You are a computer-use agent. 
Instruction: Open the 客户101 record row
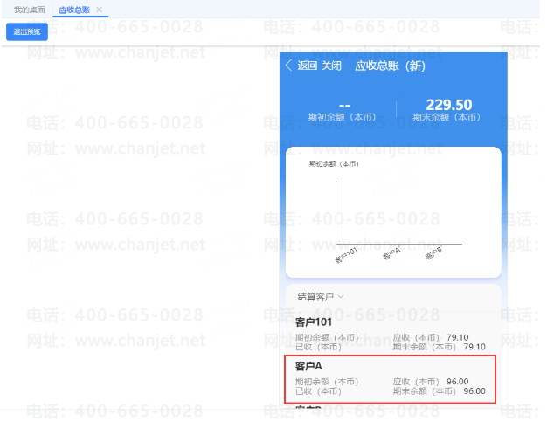coord(390,334)
